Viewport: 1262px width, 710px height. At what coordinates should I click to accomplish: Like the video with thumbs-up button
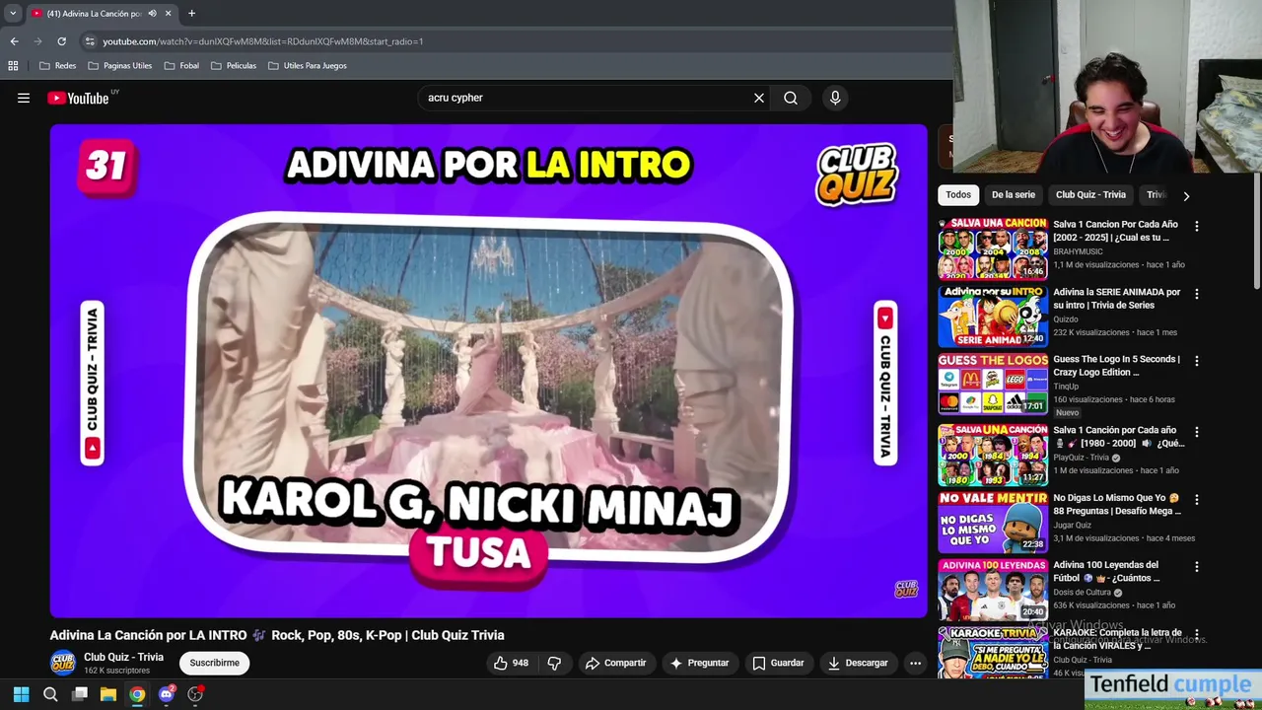512,663
